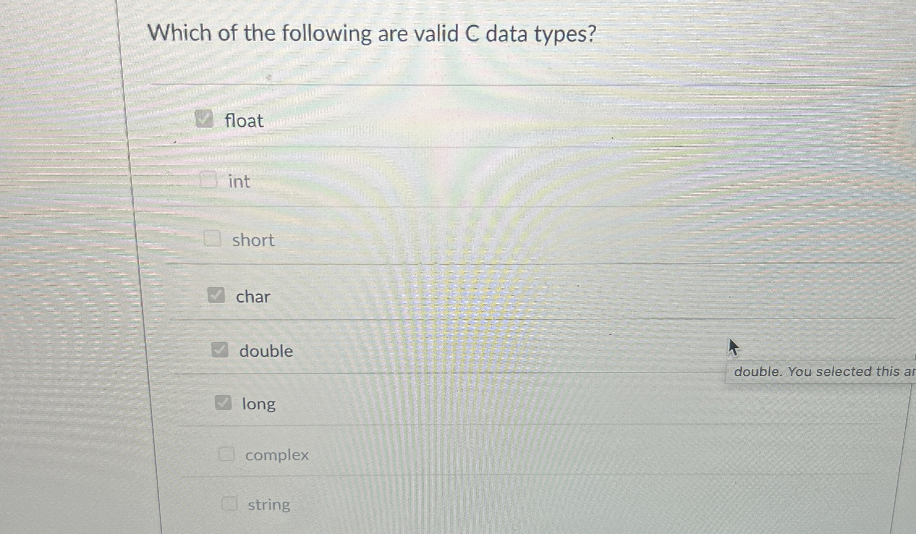Select the int answer label

click(x=239, y=181)
